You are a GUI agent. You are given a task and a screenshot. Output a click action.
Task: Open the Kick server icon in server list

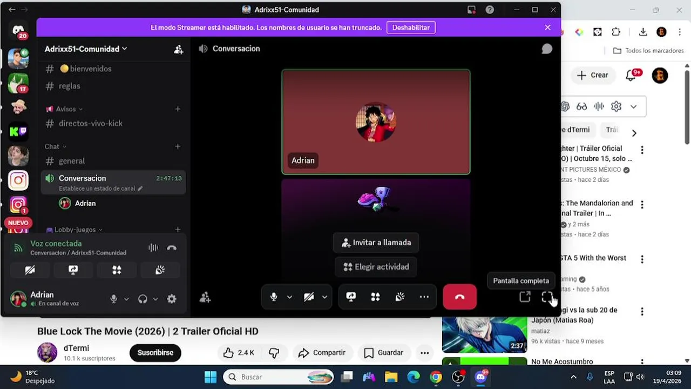18,131
